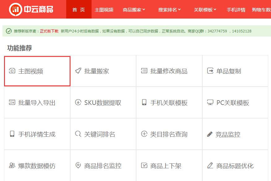The height and width of the screenshot is (181, 271).
Task: Click the location pin icon beside 商品排名监控
Action: [78, 166]
